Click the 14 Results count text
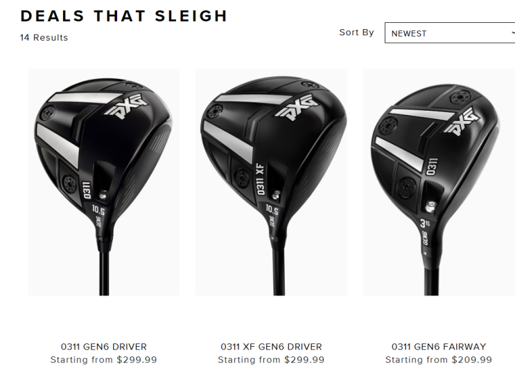 click(44, 37)
